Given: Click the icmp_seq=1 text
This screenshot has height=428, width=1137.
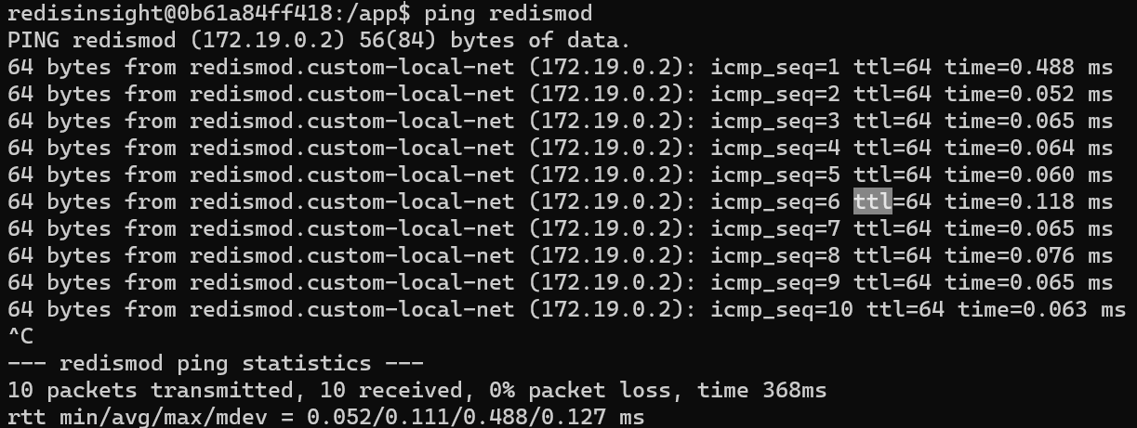Looking at the screenshot, I should 775,68.
